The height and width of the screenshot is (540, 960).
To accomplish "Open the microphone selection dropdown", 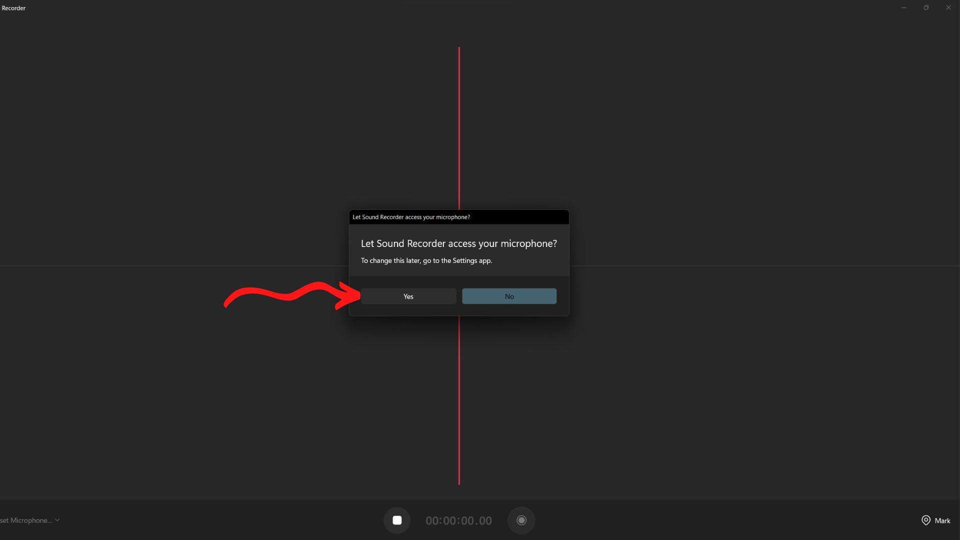I will [30, 520].
